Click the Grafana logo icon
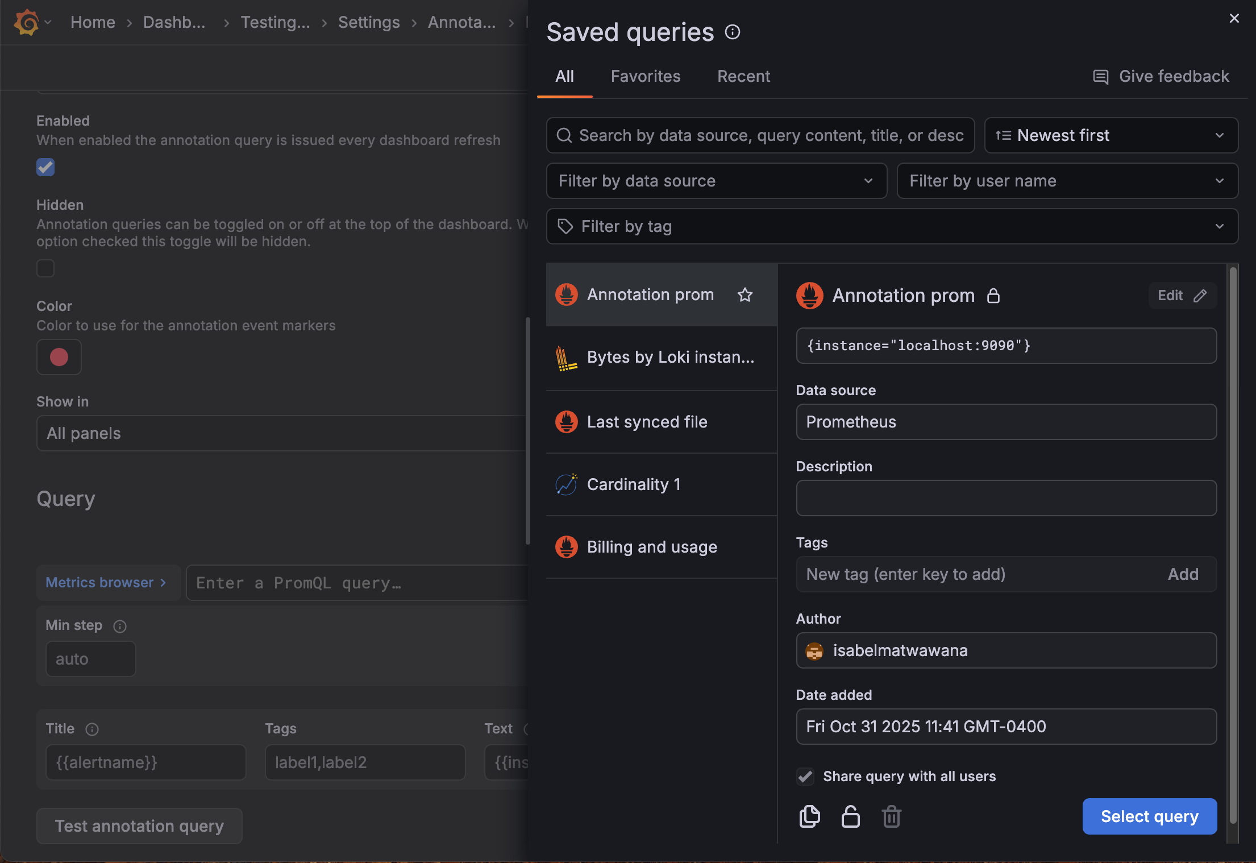Screen dimensions: 1256x863 27,22
